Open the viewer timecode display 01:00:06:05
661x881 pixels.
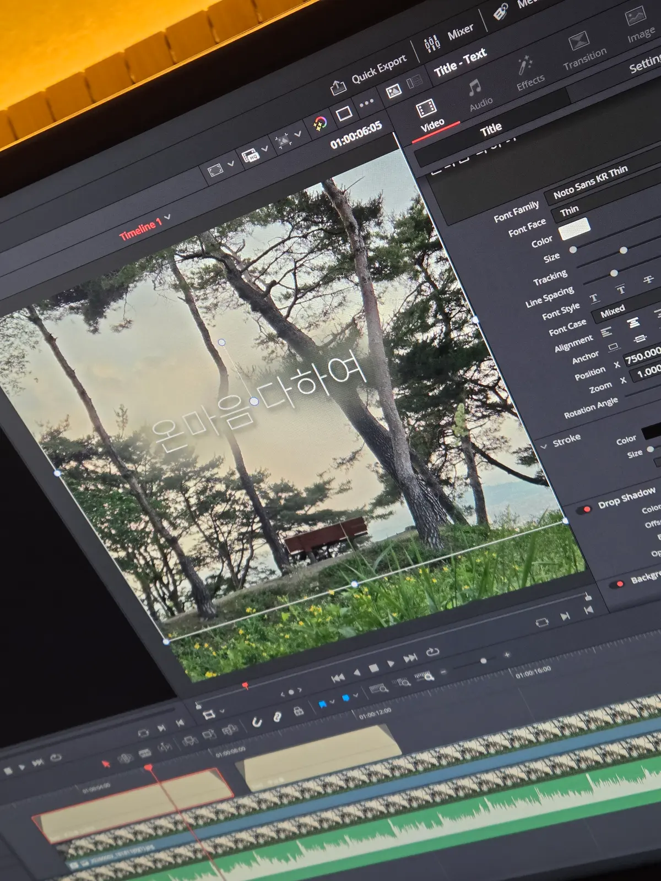click(x=356, y=135)
